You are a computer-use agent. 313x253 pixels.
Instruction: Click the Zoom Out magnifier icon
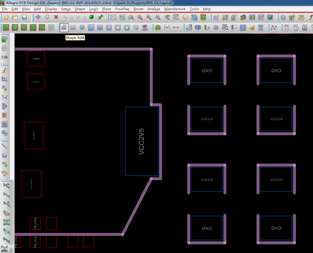[158, 18]
